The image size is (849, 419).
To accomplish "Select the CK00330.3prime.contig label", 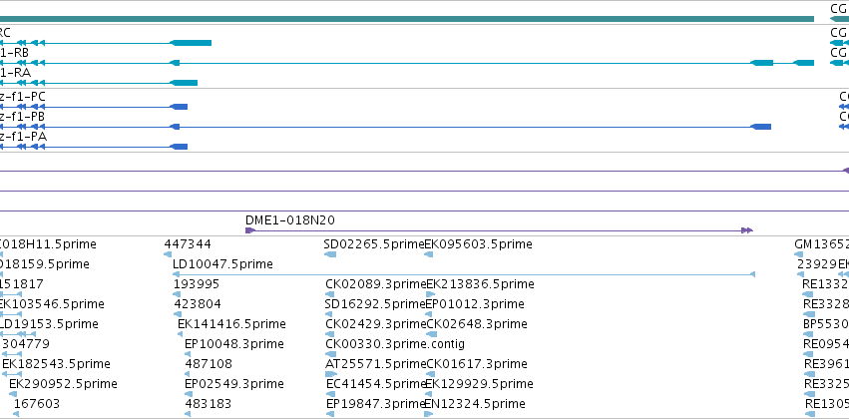I will tap(395, 344).
